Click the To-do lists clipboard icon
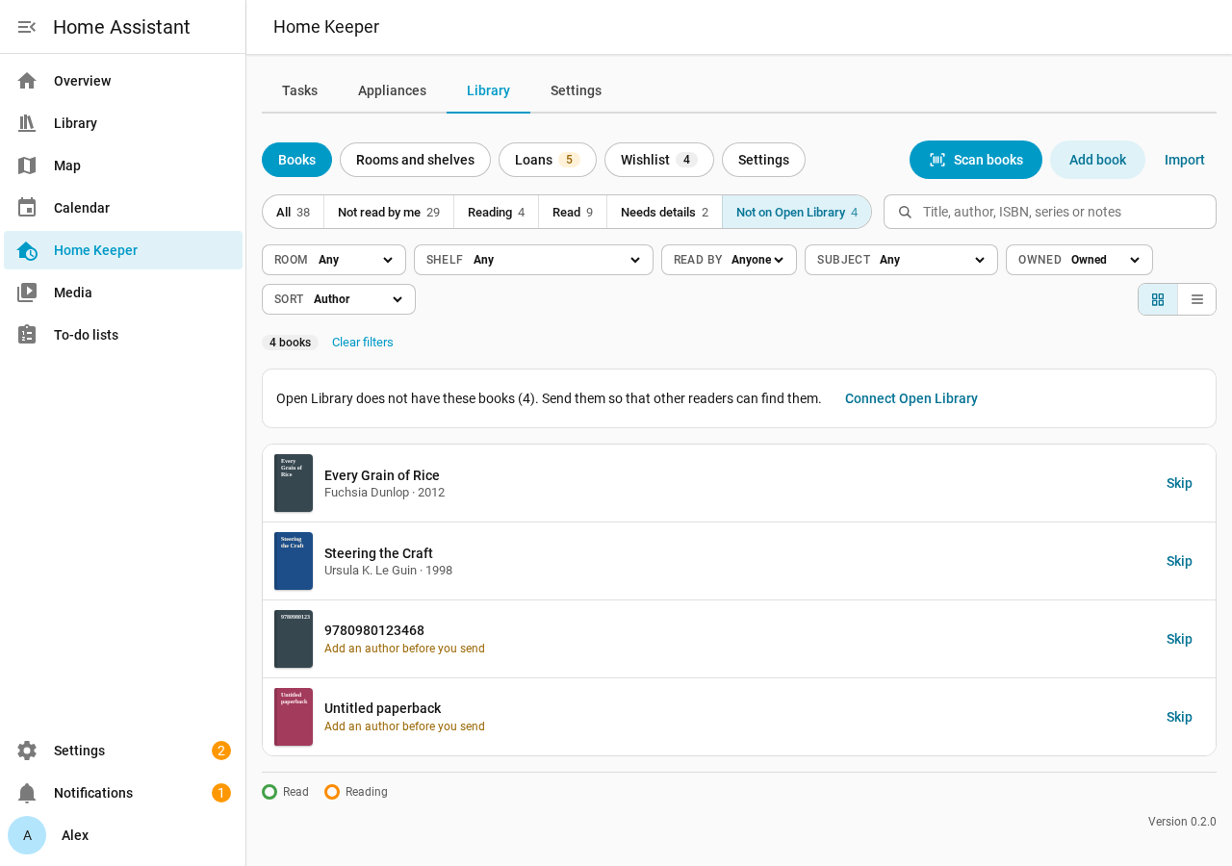Image resolution: width=1232 pixels, height=866 pixels. click(27, 335)
